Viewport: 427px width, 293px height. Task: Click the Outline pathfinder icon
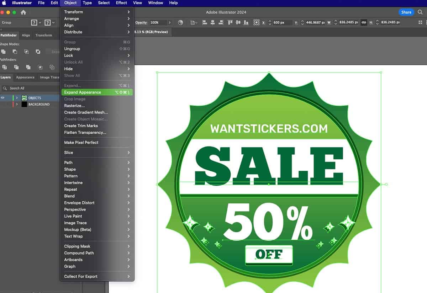pos(52,67)
